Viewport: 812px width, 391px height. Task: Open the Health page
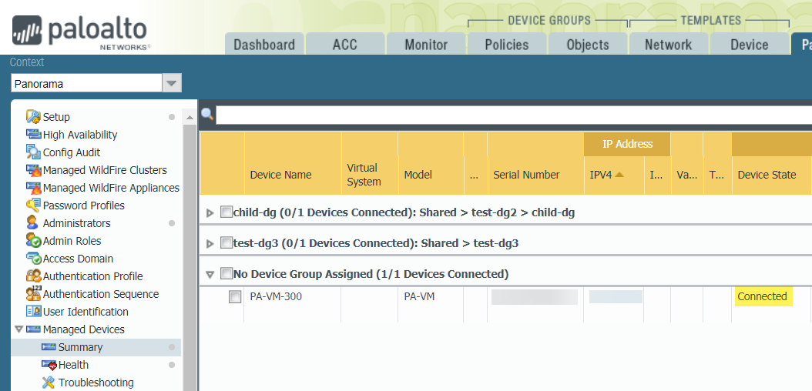73,365
